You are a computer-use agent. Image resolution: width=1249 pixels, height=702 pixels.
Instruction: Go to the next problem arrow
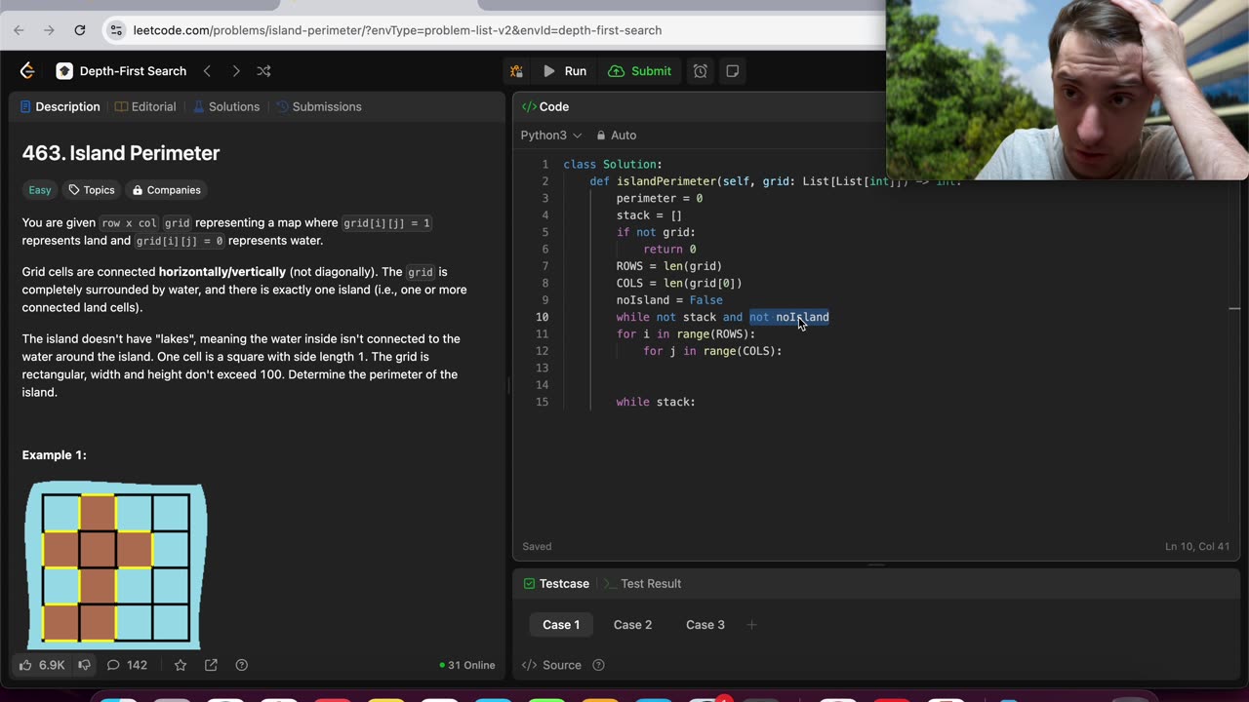click(235, 71)
